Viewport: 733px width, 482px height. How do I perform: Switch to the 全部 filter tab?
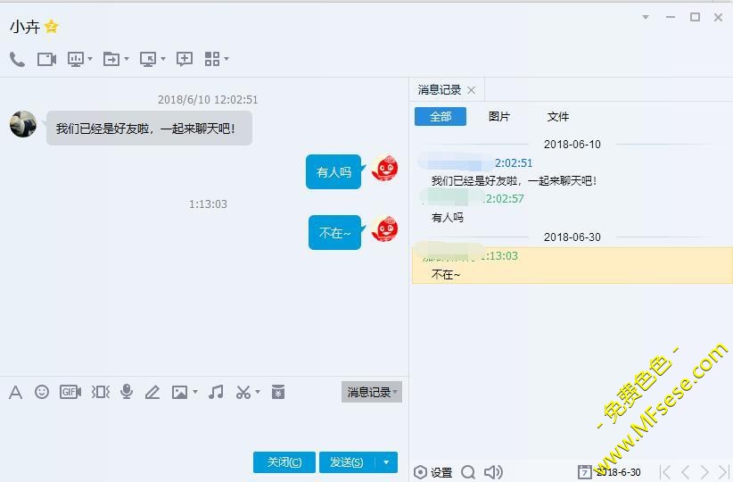coord(441,117)
